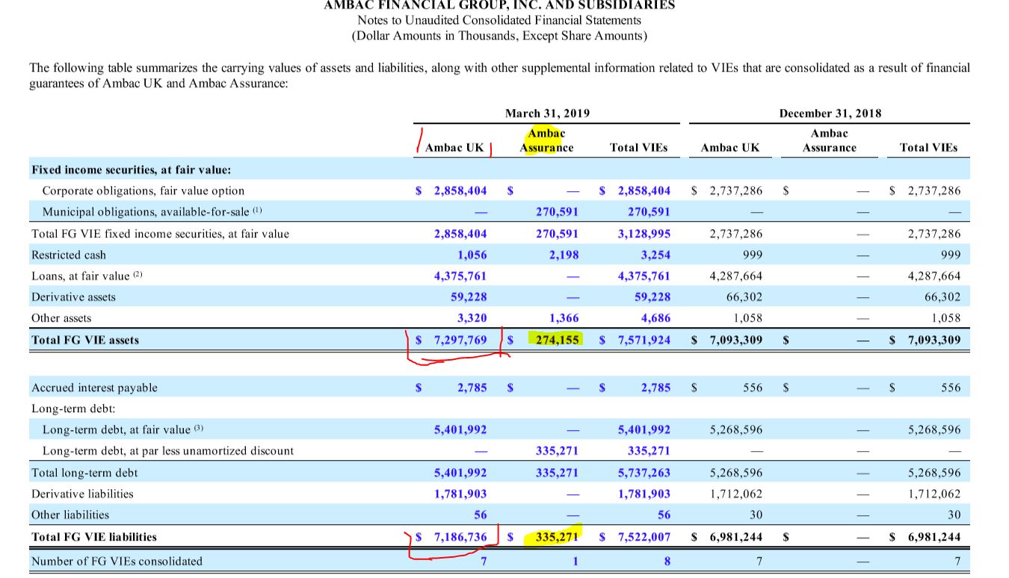Select the "Loans, at fair value" row label
1009x578 pixels.
(87, 276)
